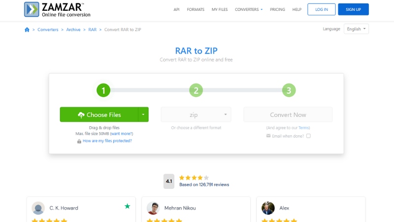
Task: Click Mehran Nikou's profile photo
Action: pyautogui.click(x=153, y=208)
